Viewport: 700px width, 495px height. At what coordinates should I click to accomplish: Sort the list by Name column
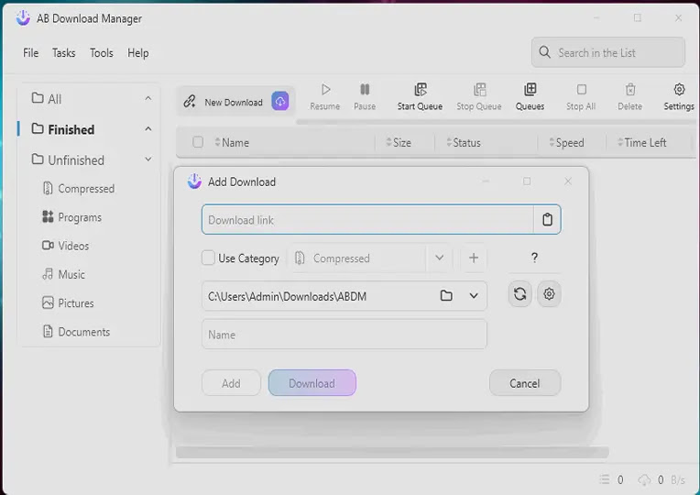pos(232,142)
